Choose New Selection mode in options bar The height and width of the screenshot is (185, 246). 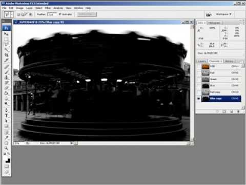(18, 14)
